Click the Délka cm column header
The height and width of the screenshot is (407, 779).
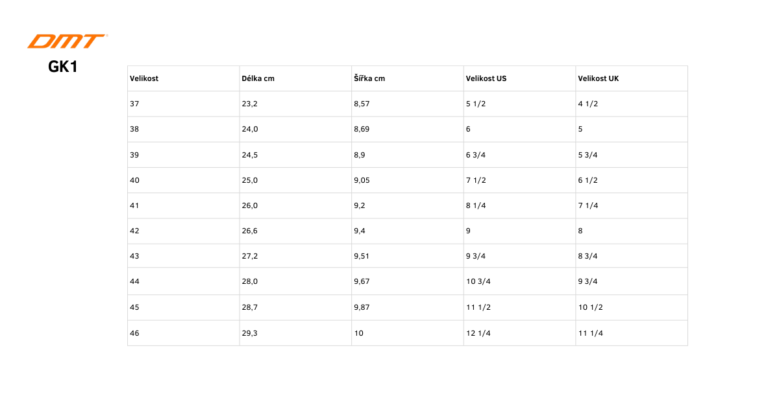258,78
